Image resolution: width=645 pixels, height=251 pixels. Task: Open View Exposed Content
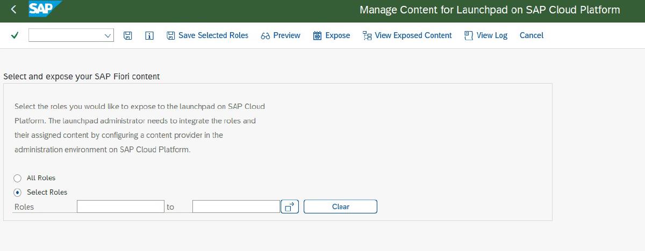pyautogui.click(x=407, y=35)
